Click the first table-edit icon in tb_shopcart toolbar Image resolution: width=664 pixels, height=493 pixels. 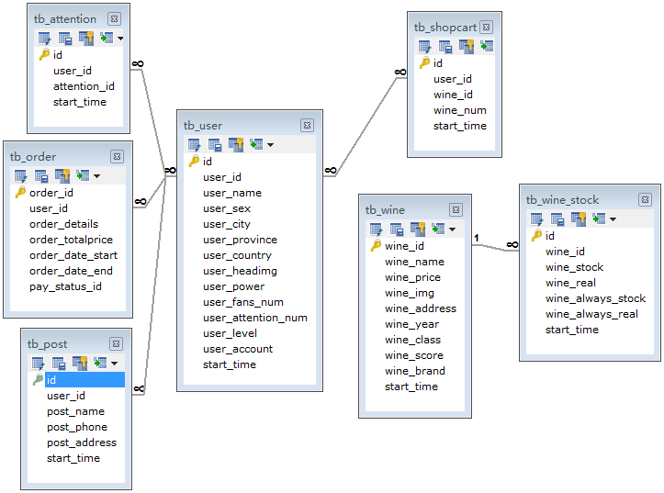424,47
